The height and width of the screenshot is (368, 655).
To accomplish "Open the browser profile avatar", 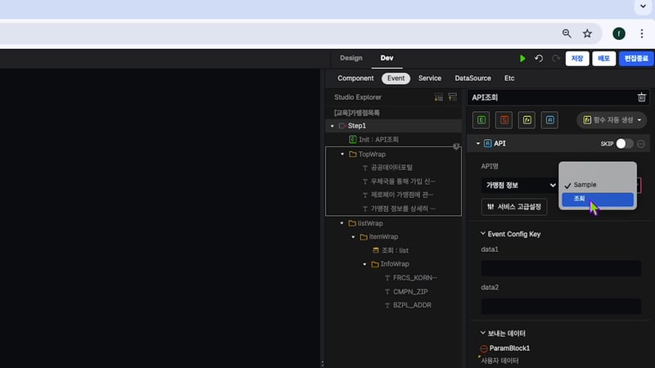I will coord(619,34).
